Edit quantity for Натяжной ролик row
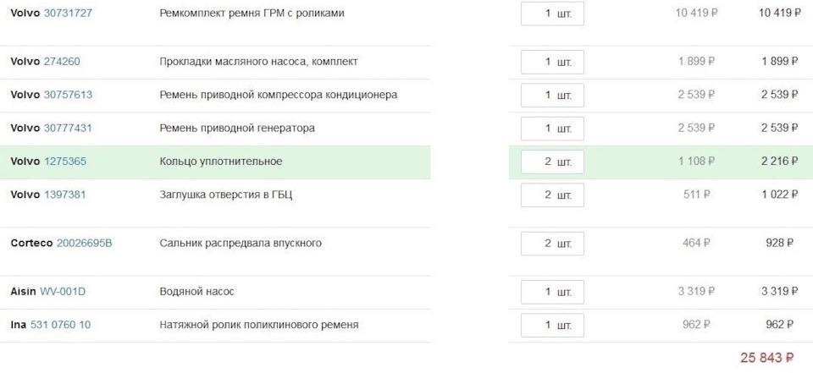The height and width of the screenshot is (373, 813). click(x=552, y=325)
